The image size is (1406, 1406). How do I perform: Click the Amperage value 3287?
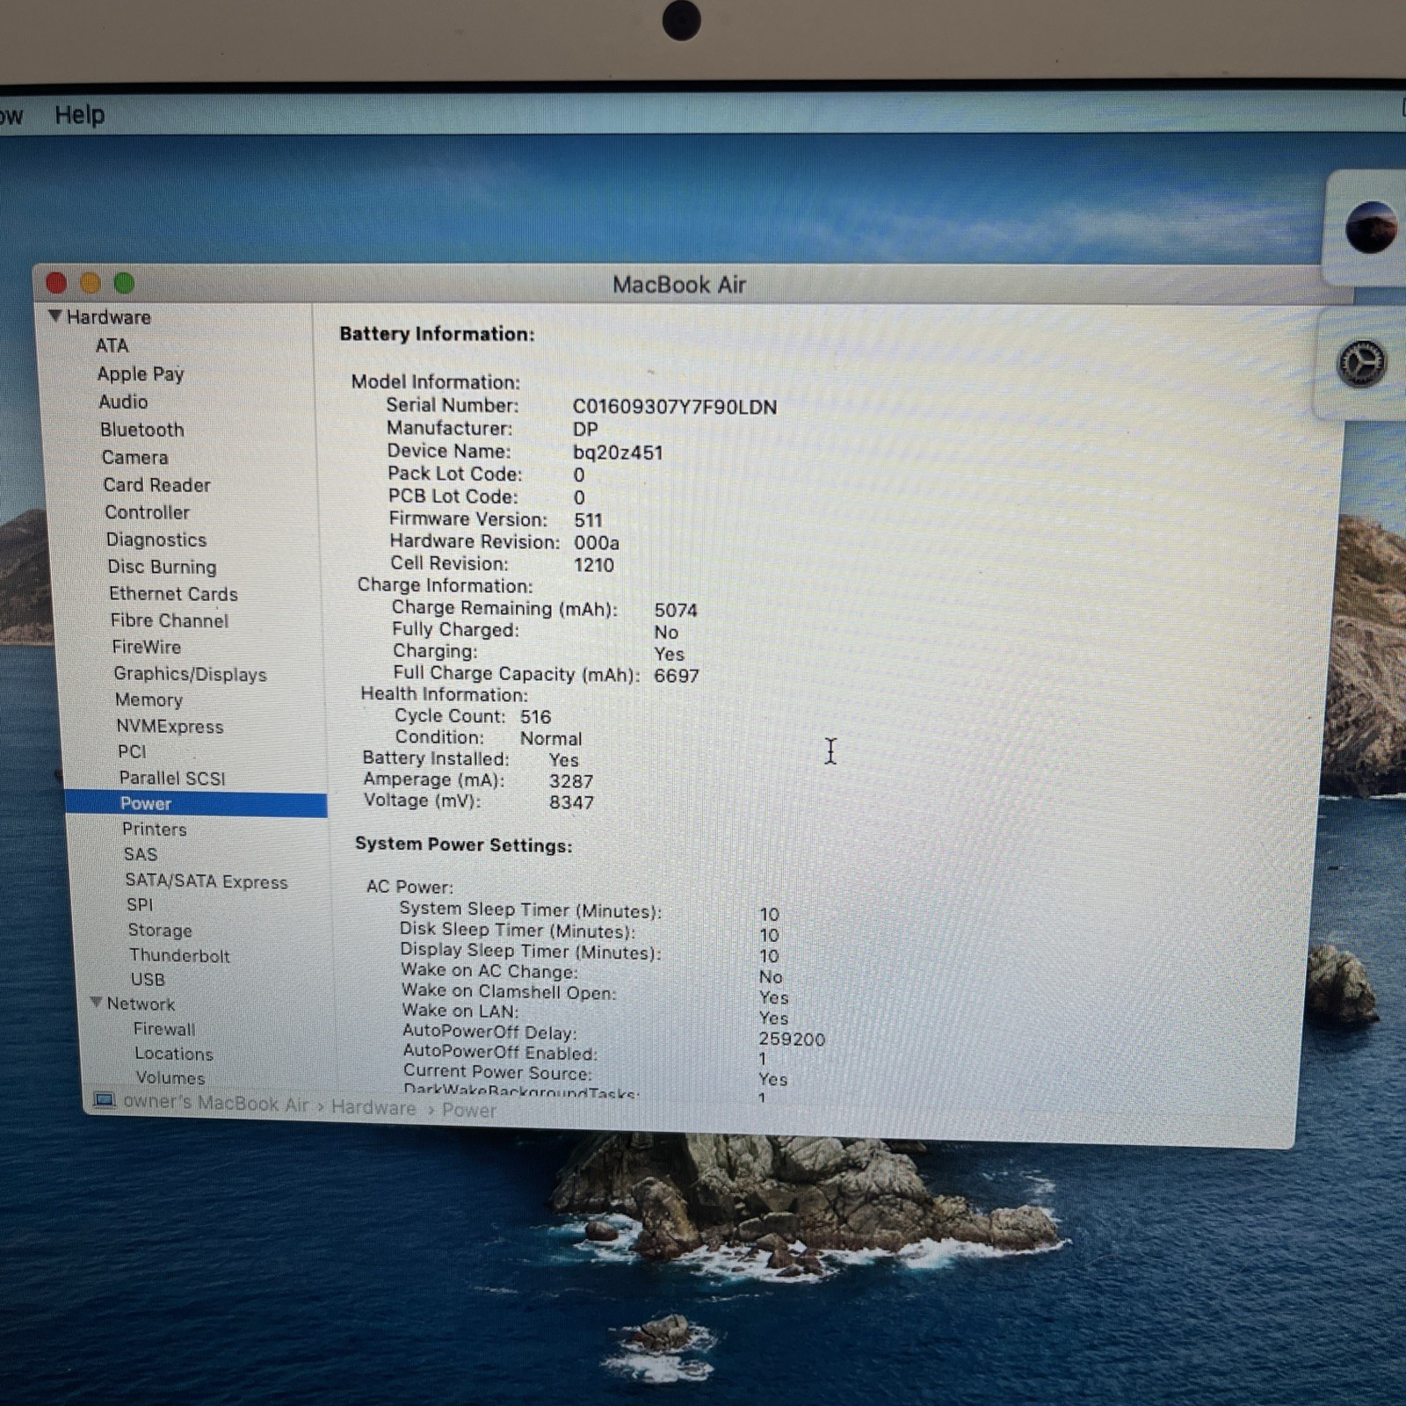tap(571, 781)
